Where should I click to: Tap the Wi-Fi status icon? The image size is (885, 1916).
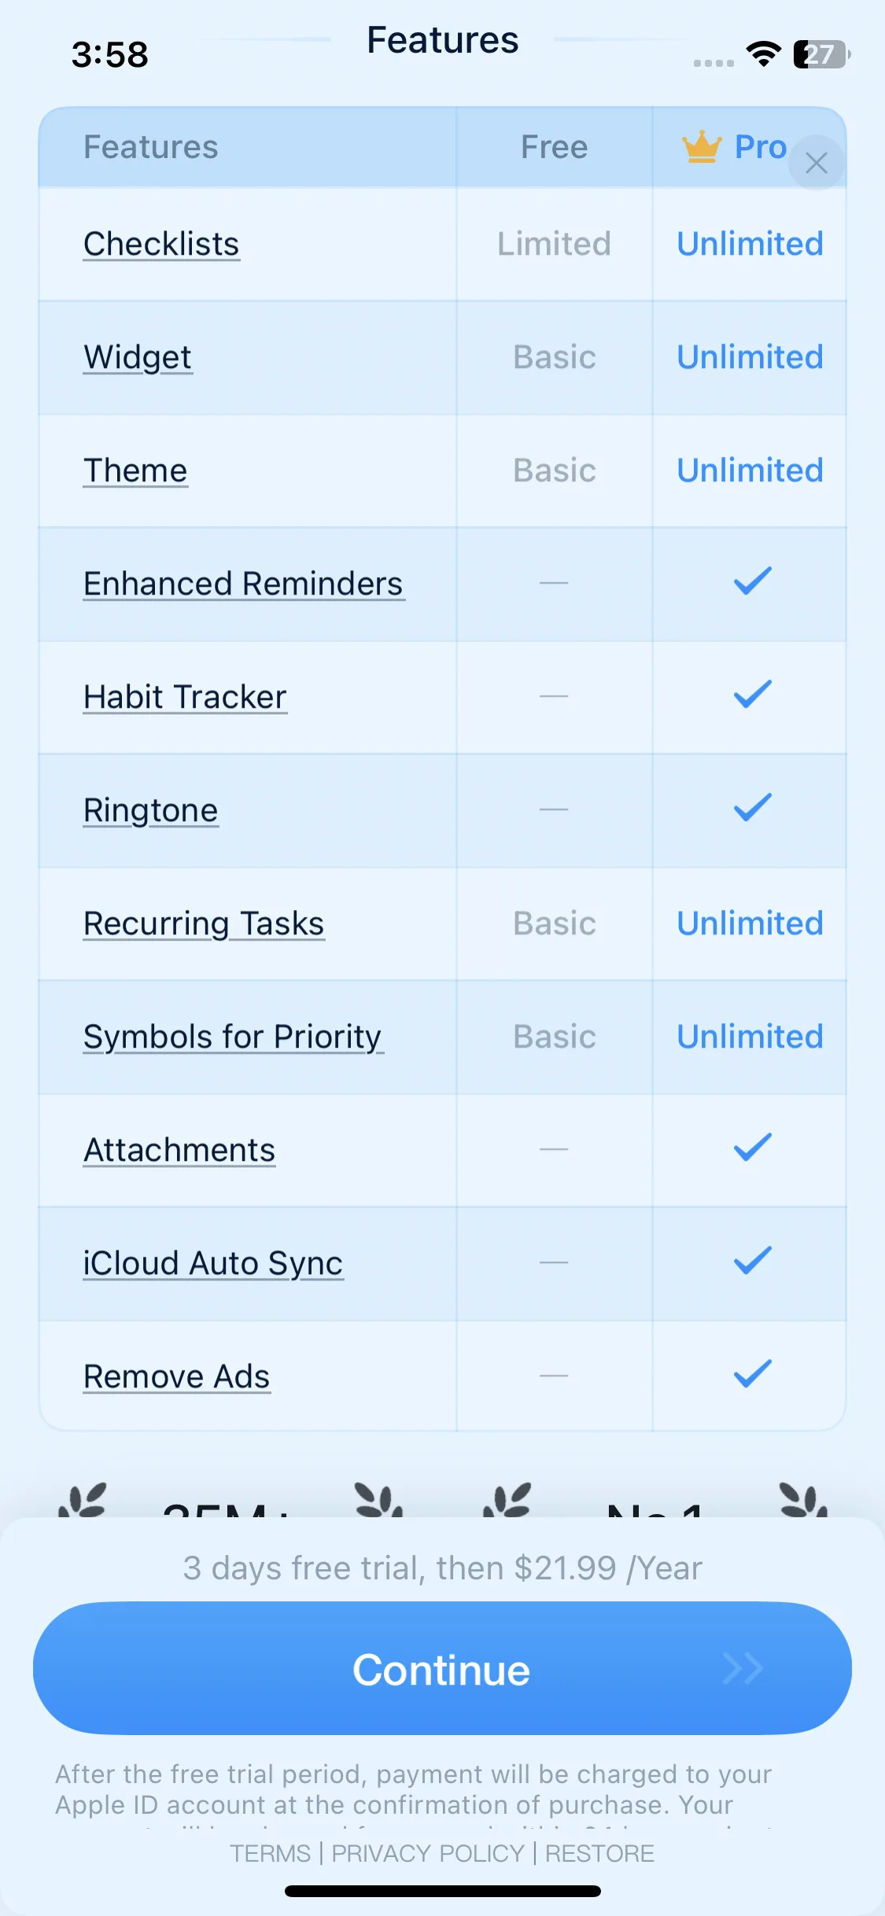point(762,53)
